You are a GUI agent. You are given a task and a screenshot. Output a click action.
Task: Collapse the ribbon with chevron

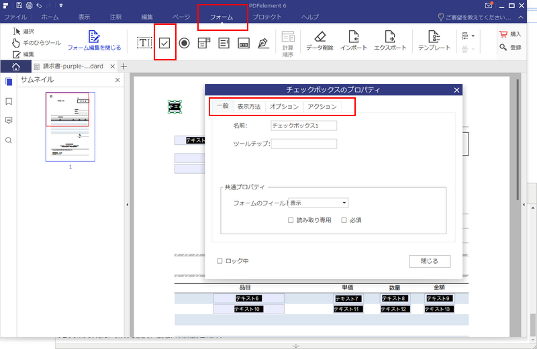(x=521, y=17)
